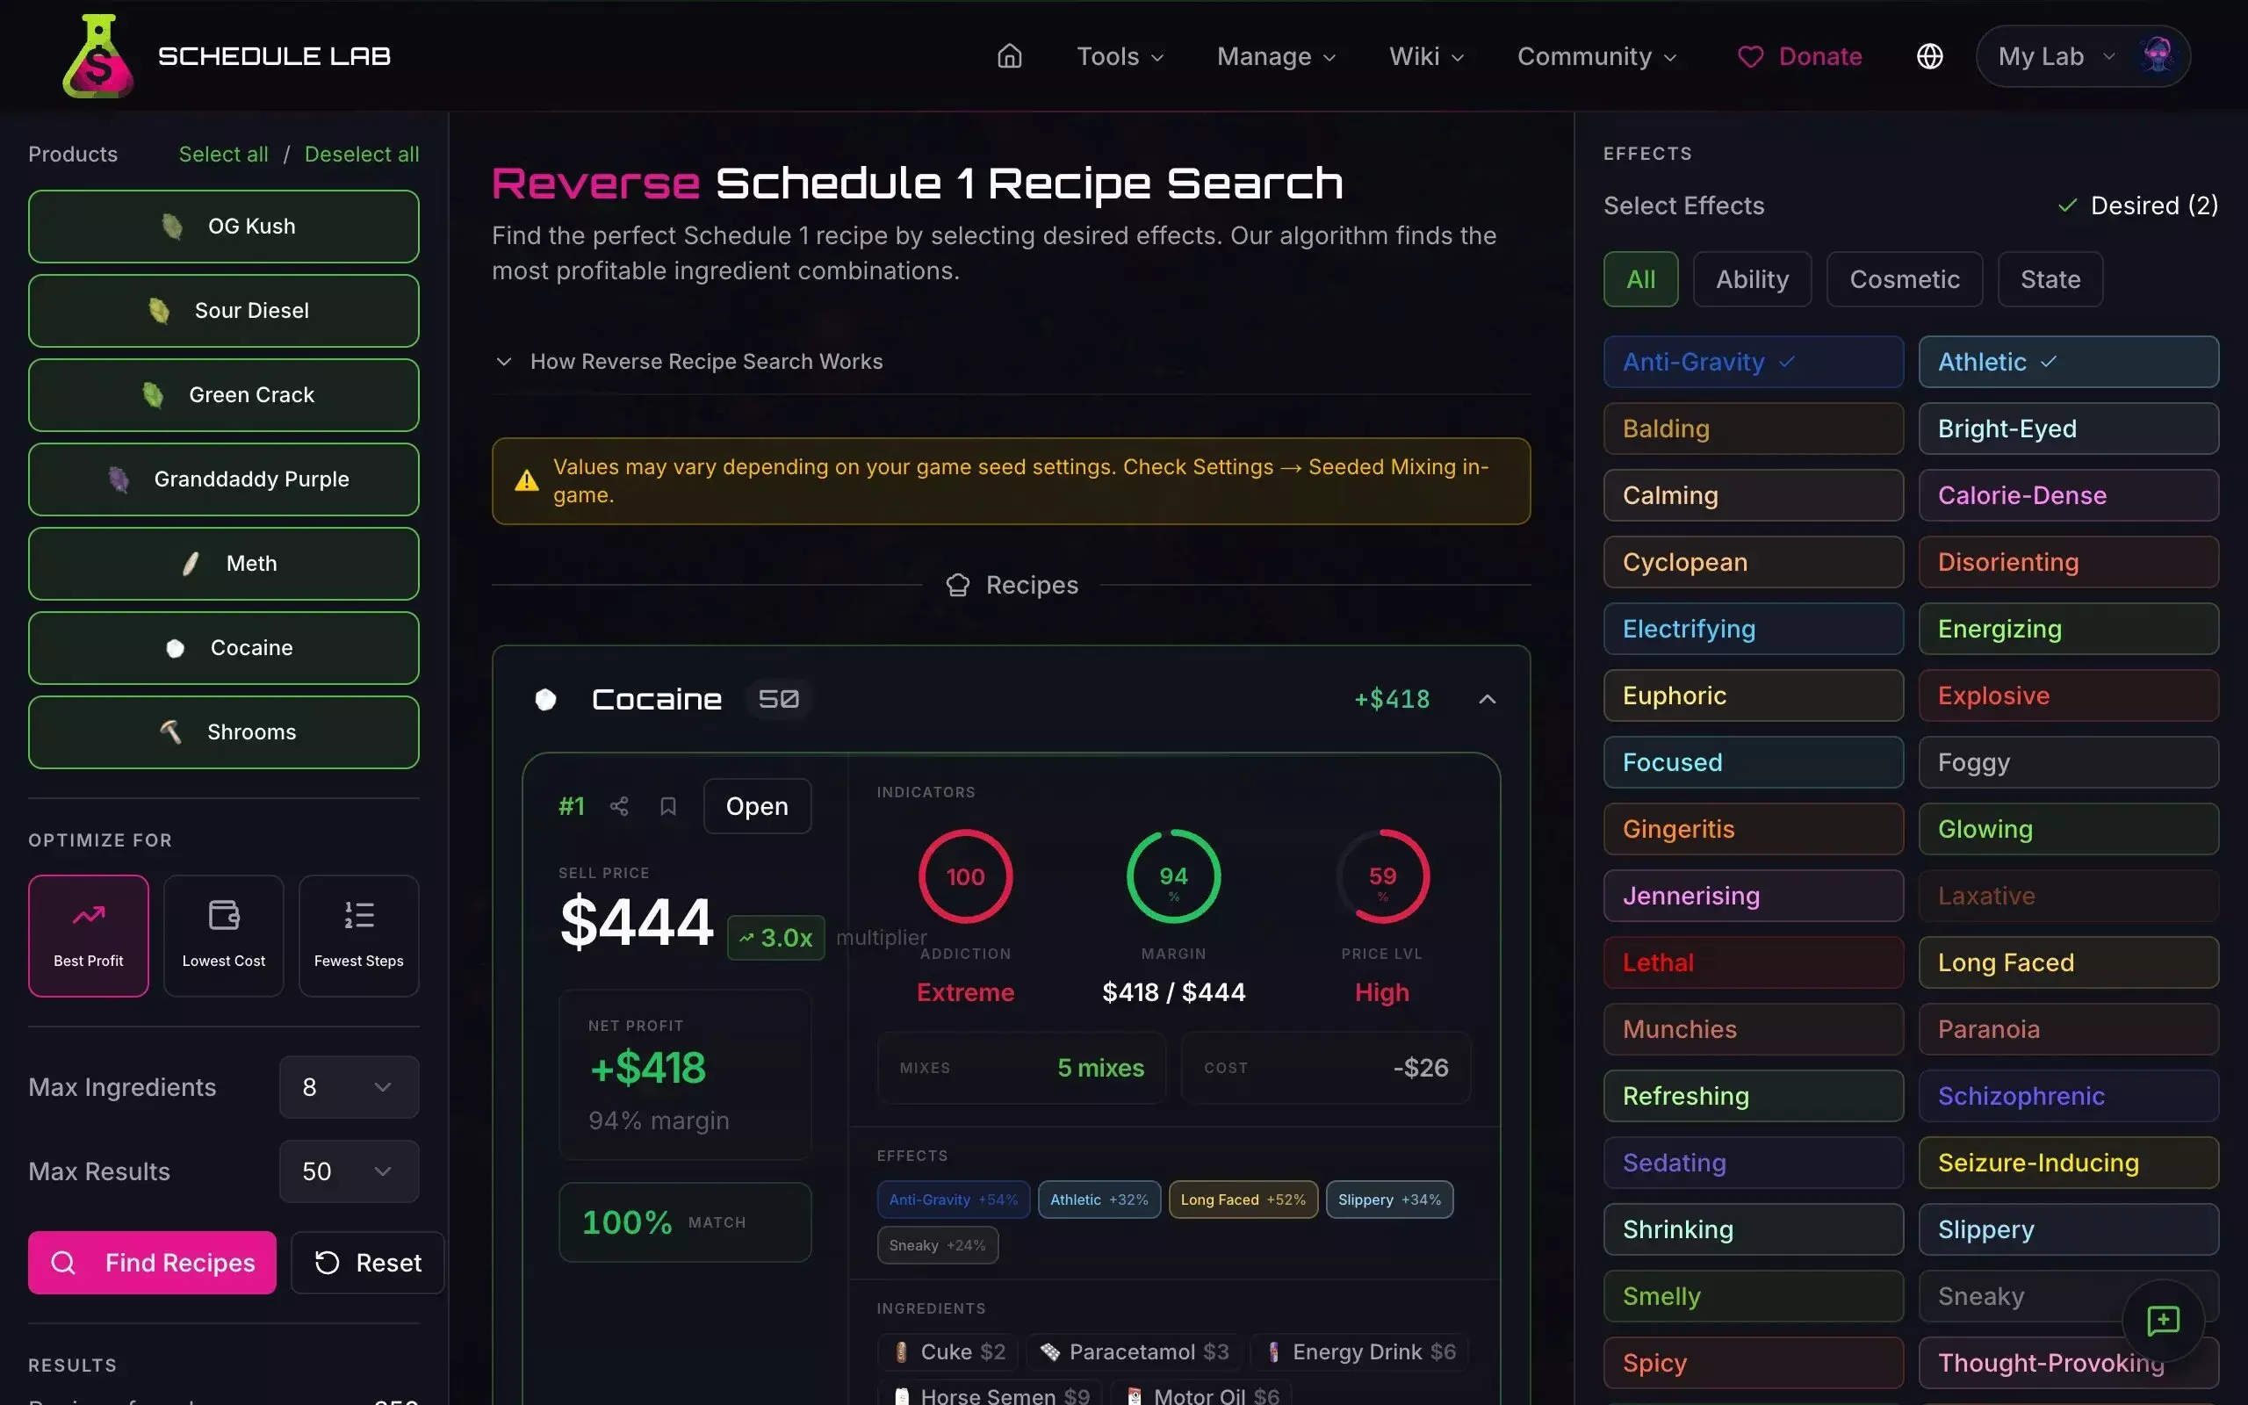Click the Margin 94% circular indicator
Screen dimensions: 2248x1405
tap(1173, 875)
